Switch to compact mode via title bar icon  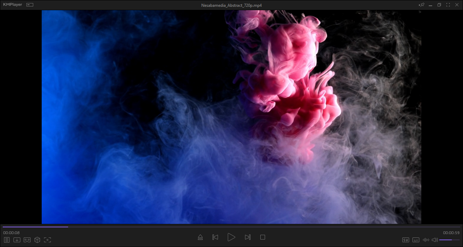pyautogui.click(x=30, y=5)
